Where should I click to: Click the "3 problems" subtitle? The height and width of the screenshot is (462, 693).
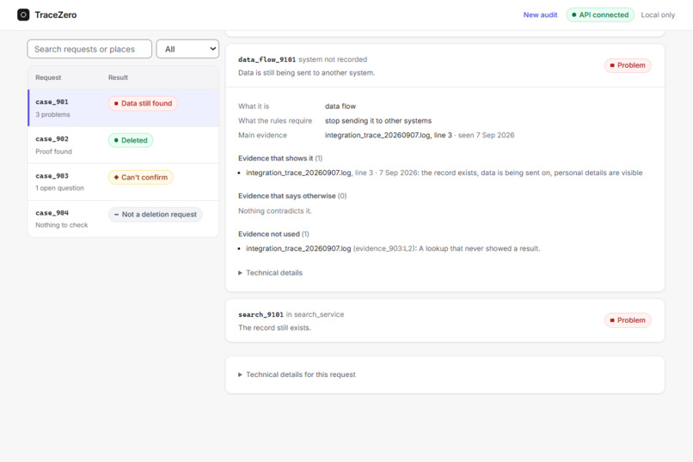(52, 114)
